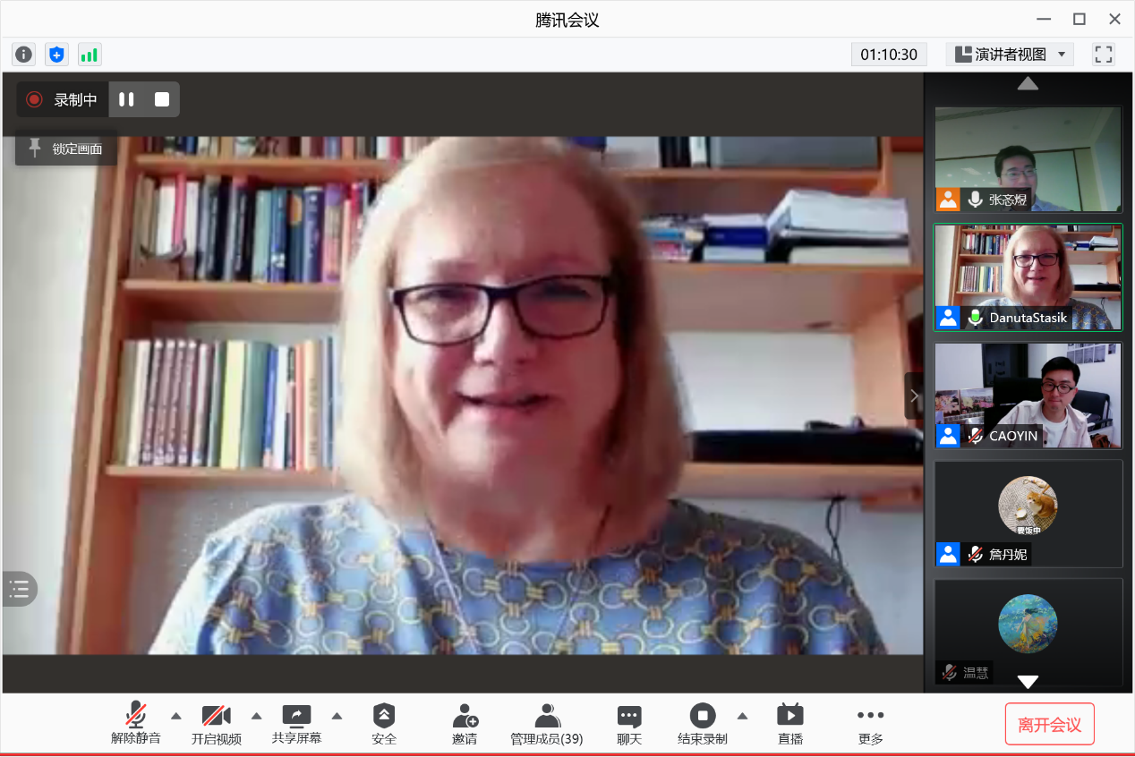Open Manage Members (管理成员) panel

click(x=546, y=724)
